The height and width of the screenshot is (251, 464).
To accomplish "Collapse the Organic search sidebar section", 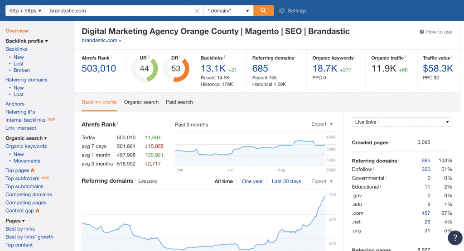I will tap(26, 138).
